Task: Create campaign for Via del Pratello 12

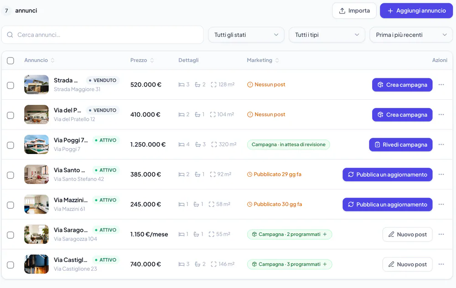Action: click(402, 115)
